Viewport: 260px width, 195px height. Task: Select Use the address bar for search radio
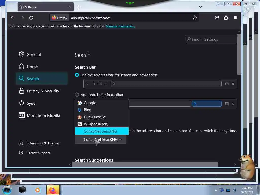(x=77, y=75)
